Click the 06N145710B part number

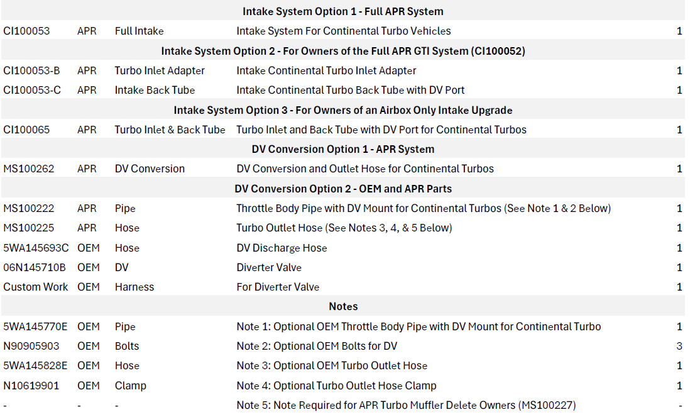pos(35,267)
